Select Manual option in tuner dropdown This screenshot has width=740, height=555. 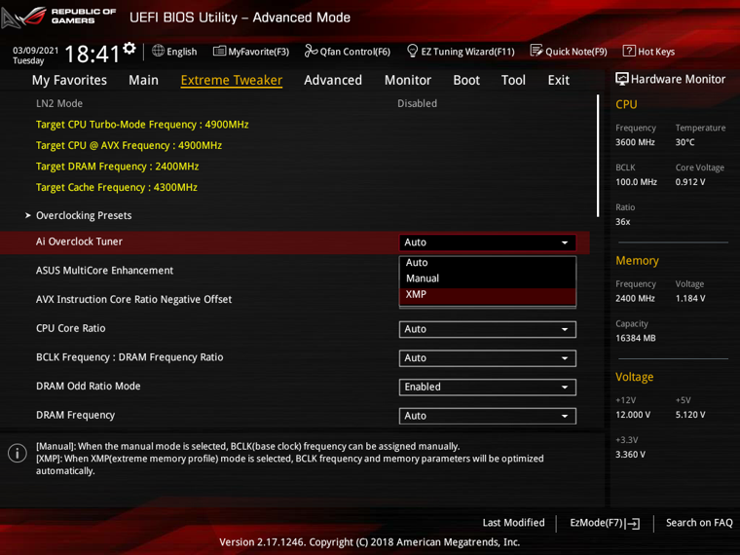[488, 278]
